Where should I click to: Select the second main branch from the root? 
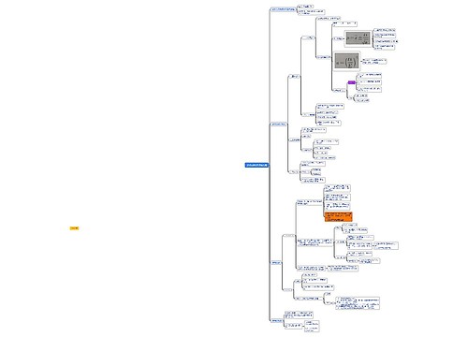click(279, 125)
